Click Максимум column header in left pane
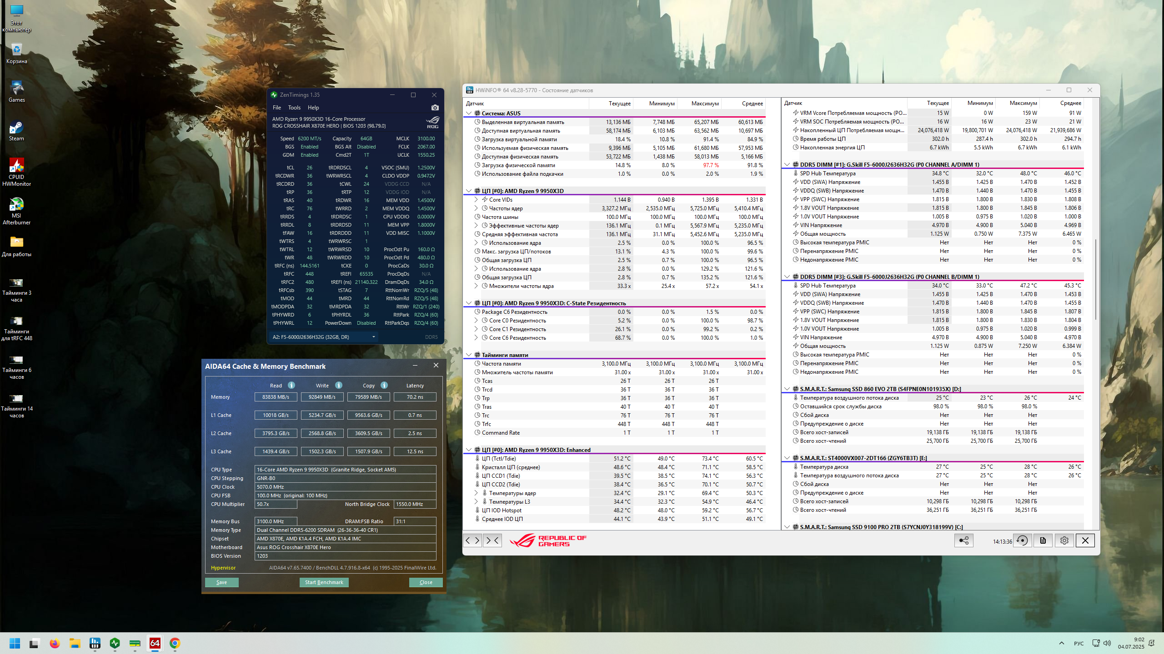Viewport: 1164px width, 654px height. click(699, 103)
